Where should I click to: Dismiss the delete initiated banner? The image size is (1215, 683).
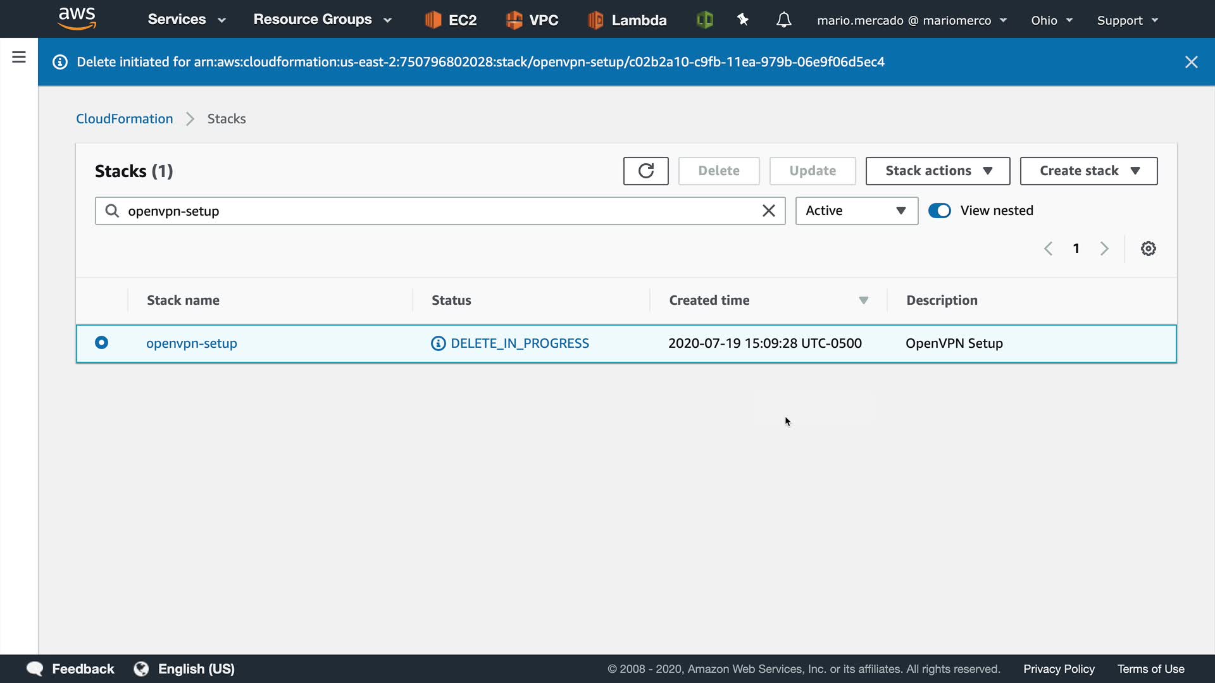click(x=1191, y=62)
